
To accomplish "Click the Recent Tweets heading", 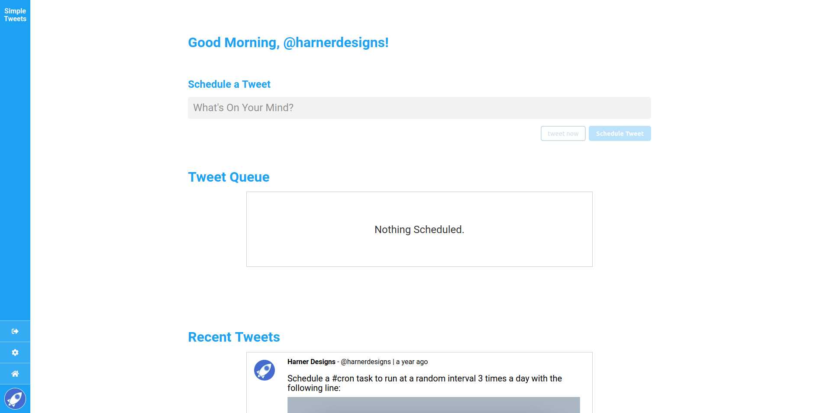I will pyautogui.click(x=233, y=337).
